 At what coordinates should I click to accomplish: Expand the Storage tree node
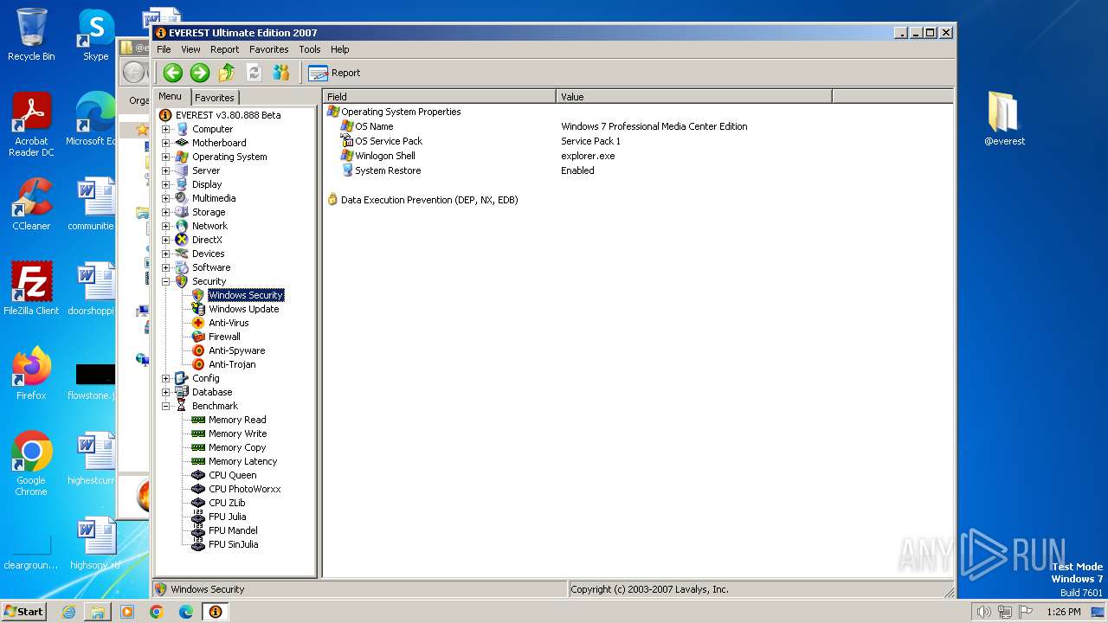point(166,212)
